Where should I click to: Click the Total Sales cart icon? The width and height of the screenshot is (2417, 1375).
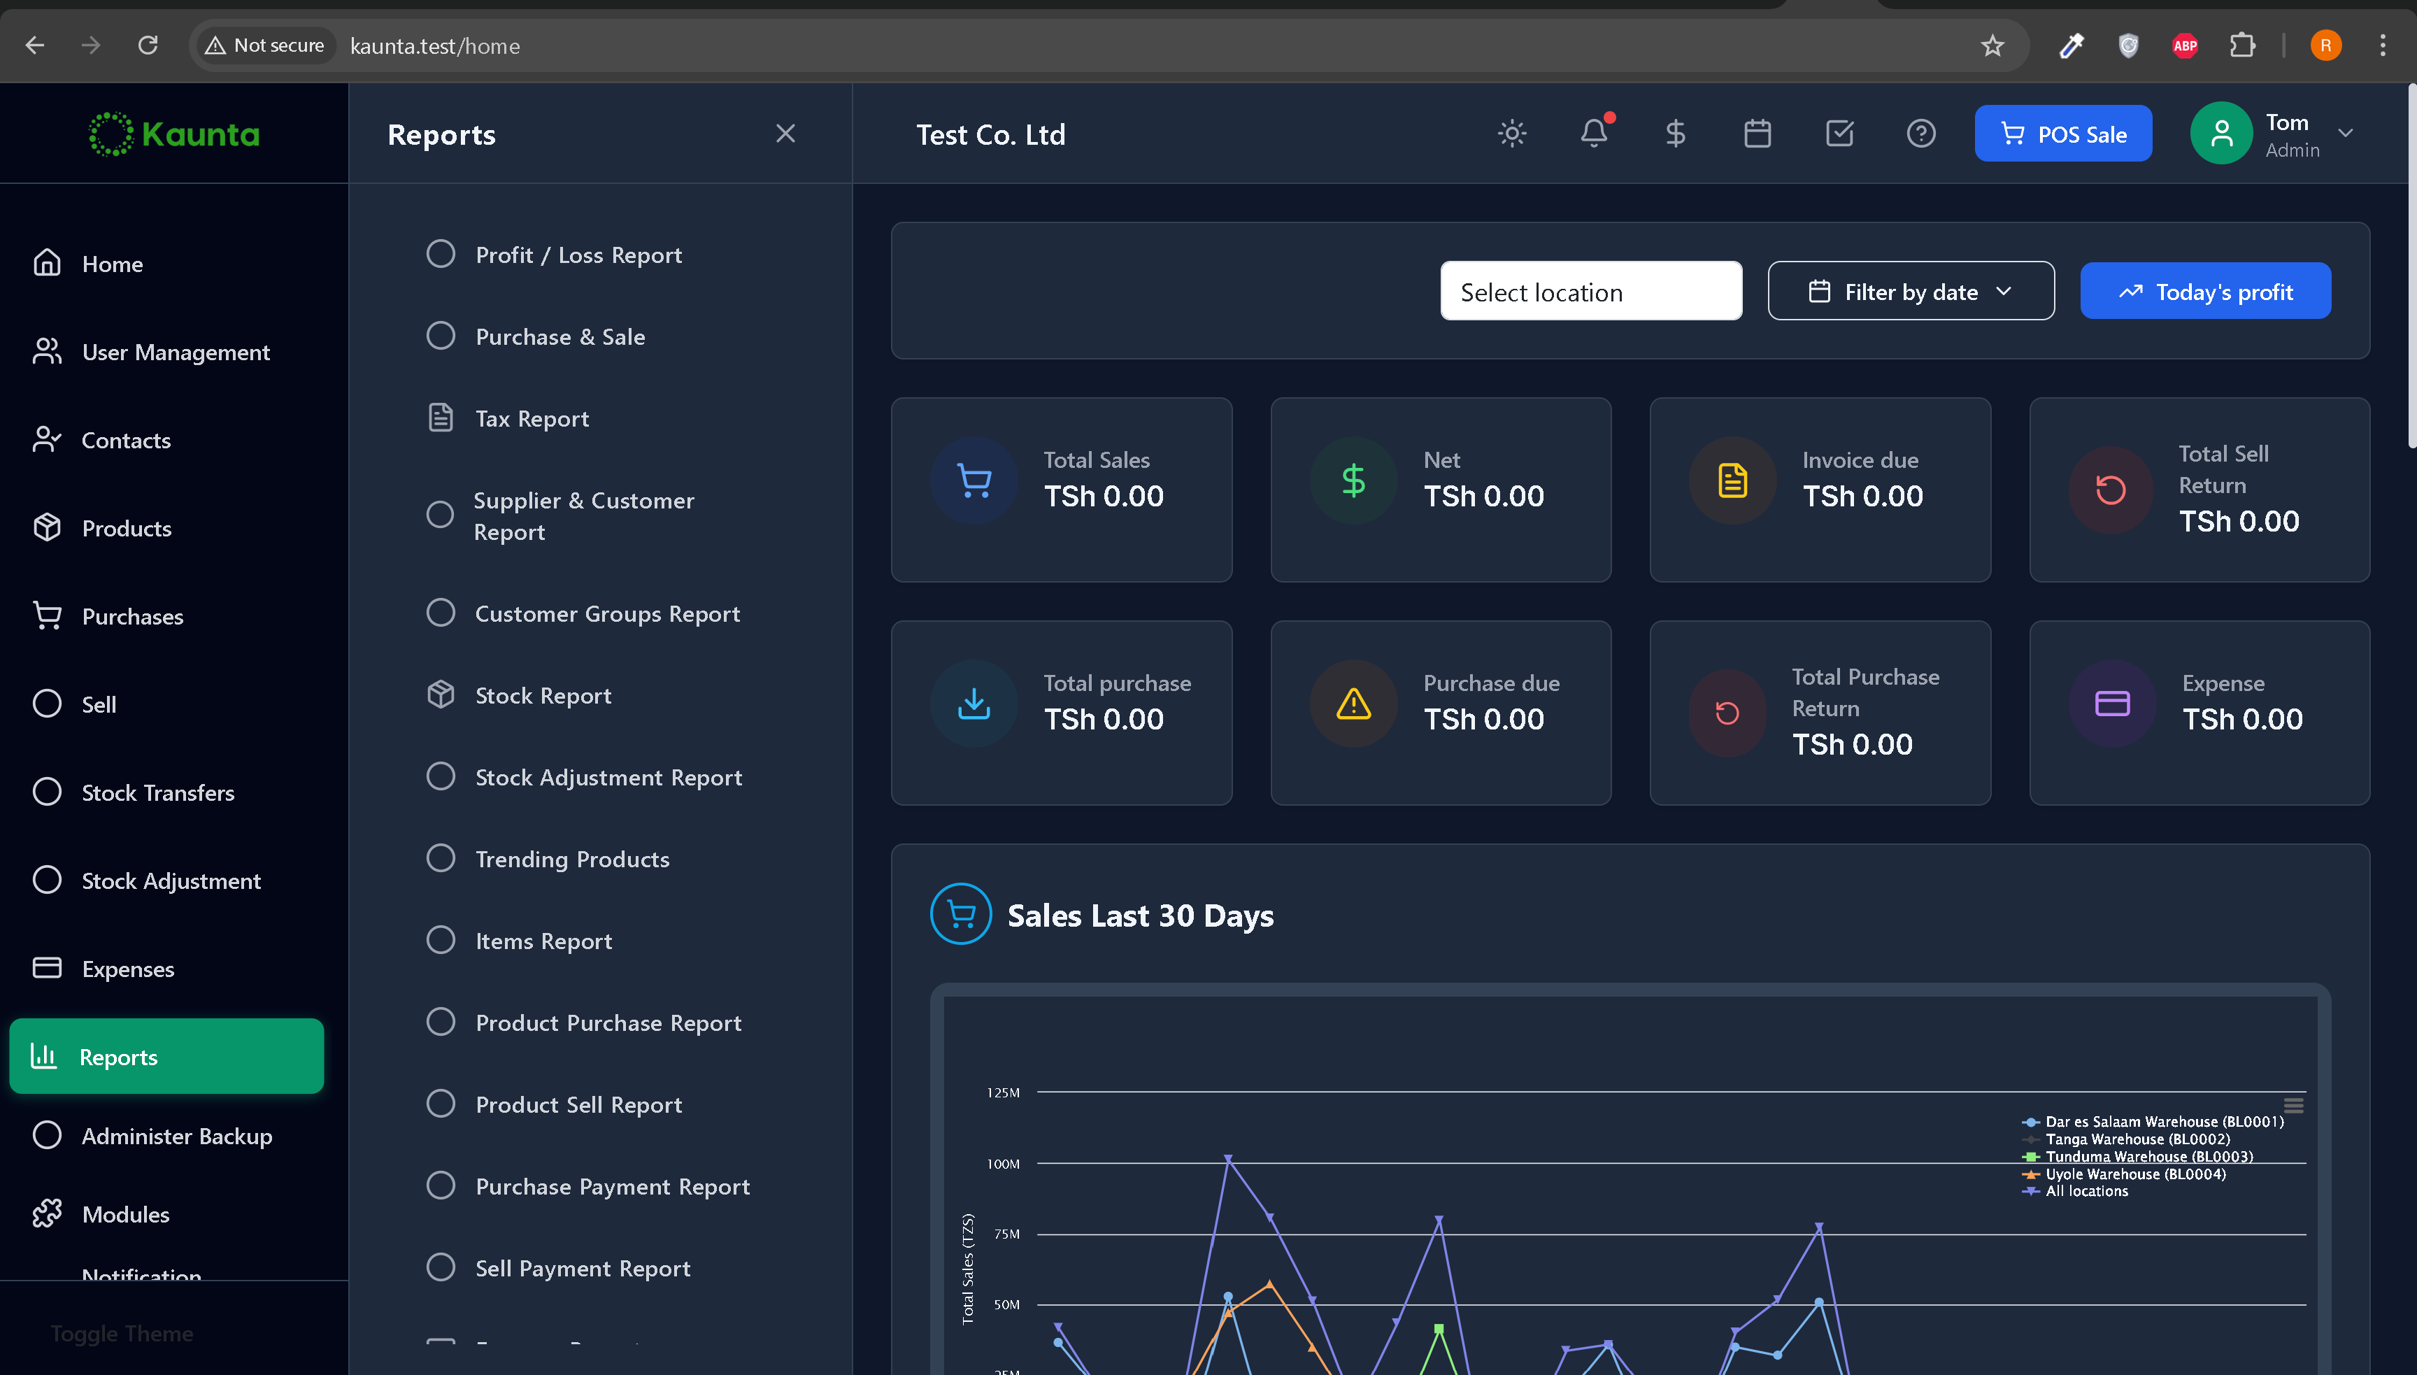pyautogui.click(x=974, y=480)
